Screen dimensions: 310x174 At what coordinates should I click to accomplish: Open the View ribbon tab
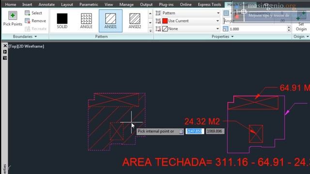[108, 4]
